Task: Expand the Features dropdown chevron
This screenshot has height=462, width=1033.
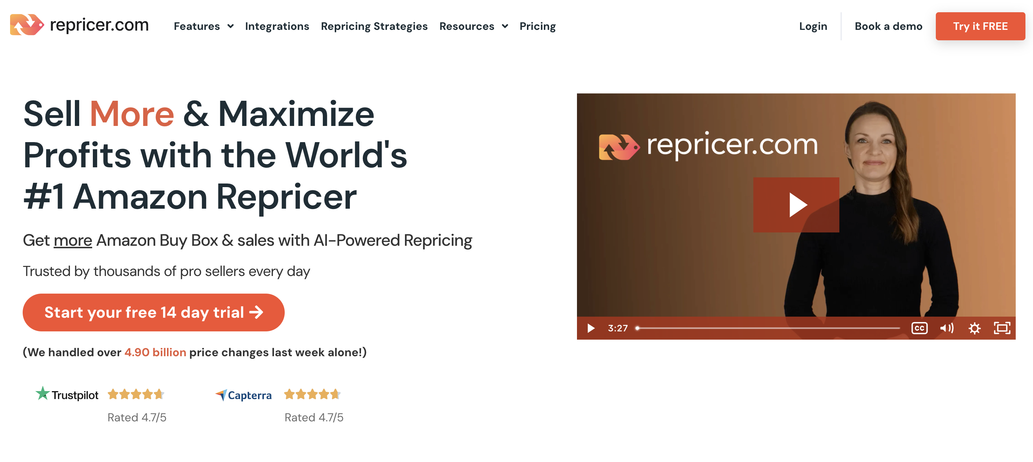Action: [231, 27]
